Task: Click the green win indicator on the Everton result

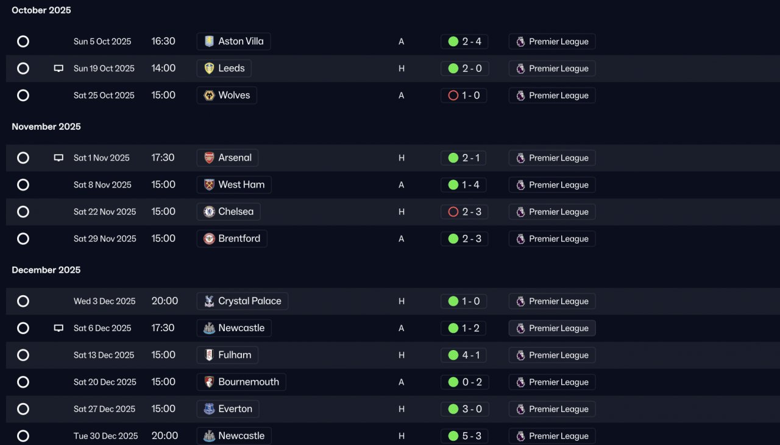Action: tap(453, 409)
